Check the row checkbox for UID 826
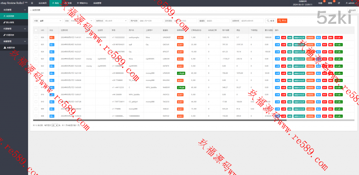Screen dimensions: 359x175 coord(36,37)
